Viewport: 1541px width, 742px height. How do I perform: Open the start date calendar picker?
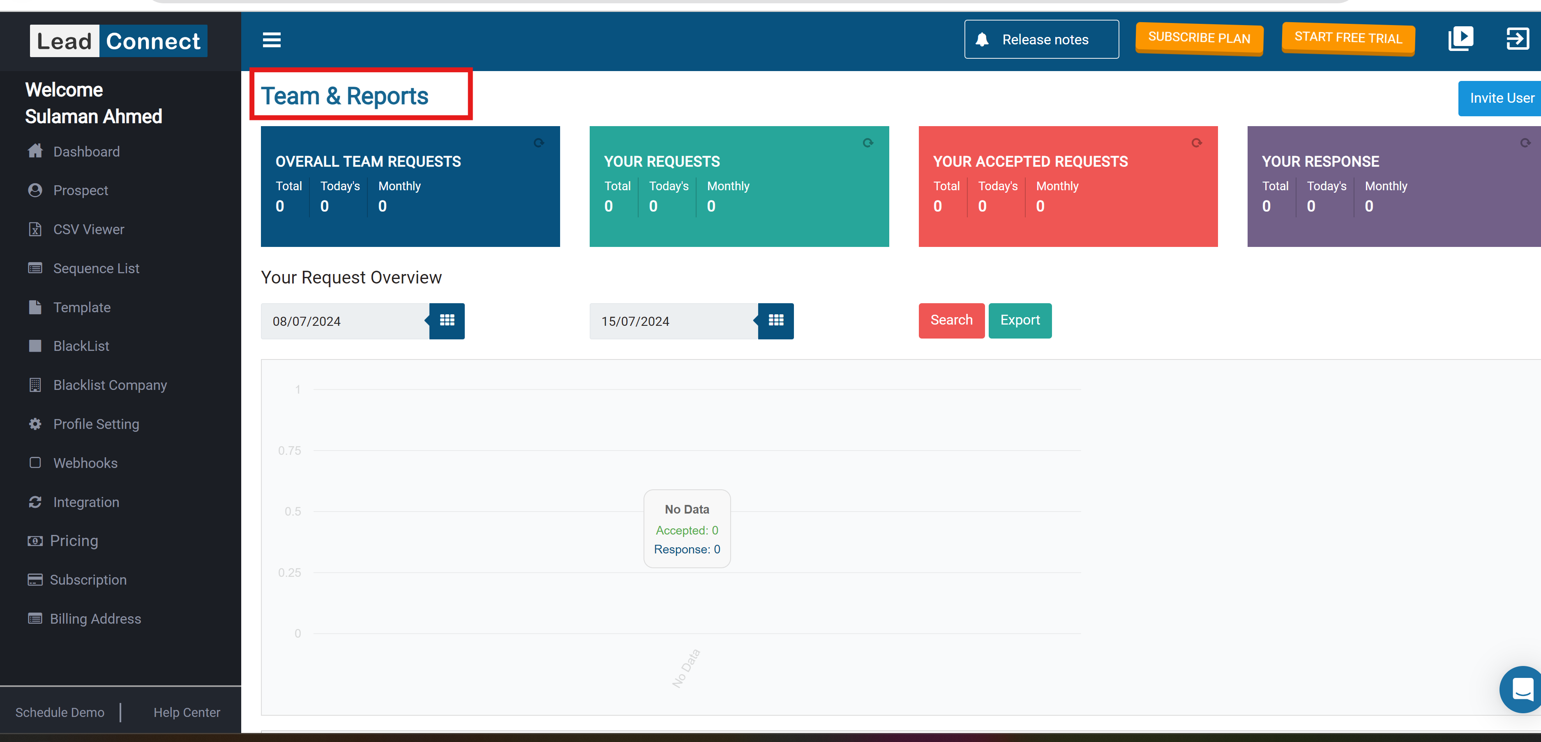(x=447, y=321)
